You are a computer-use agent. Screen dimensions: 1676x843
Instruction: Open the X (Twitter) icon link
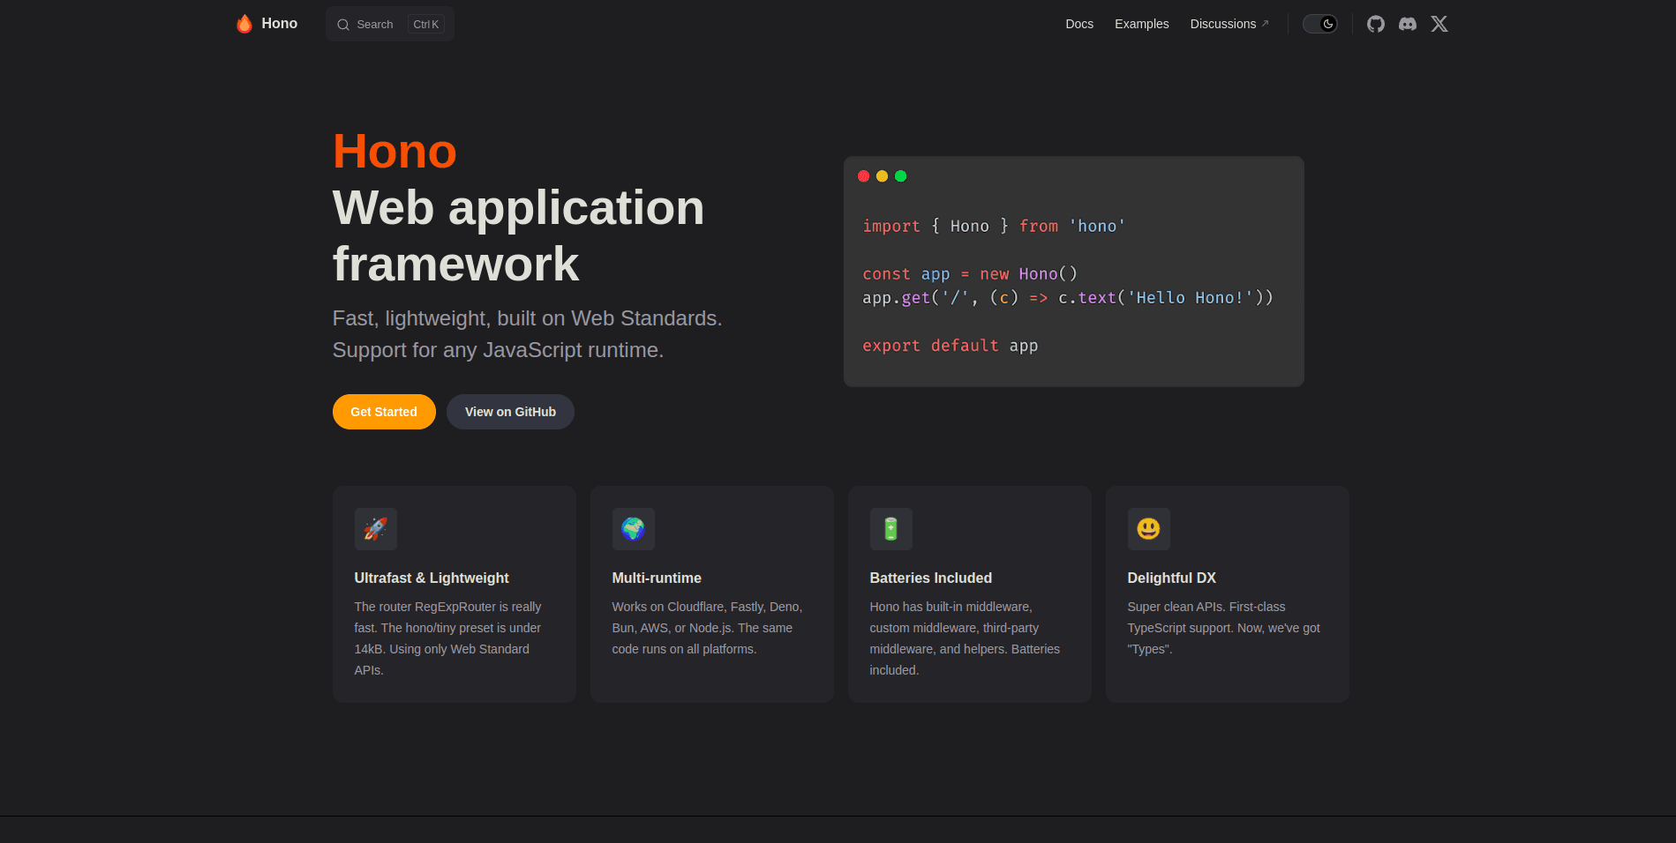pos(1439,24)
